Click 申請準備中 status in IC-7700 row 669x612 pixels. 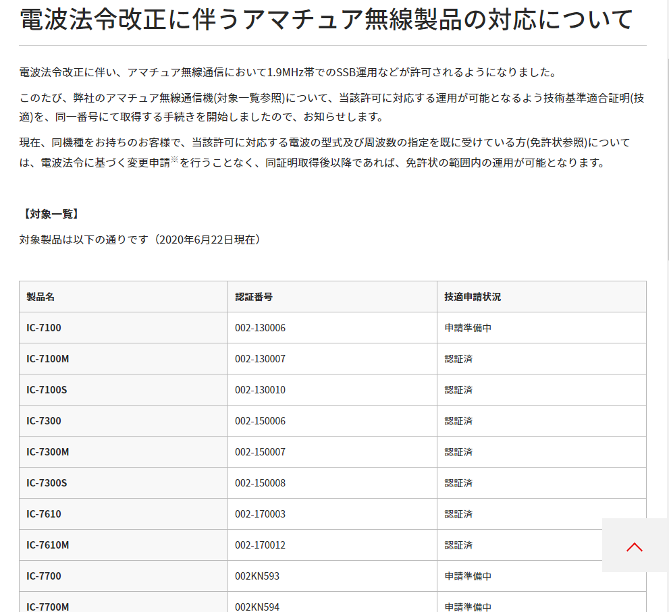coord(468,576)
